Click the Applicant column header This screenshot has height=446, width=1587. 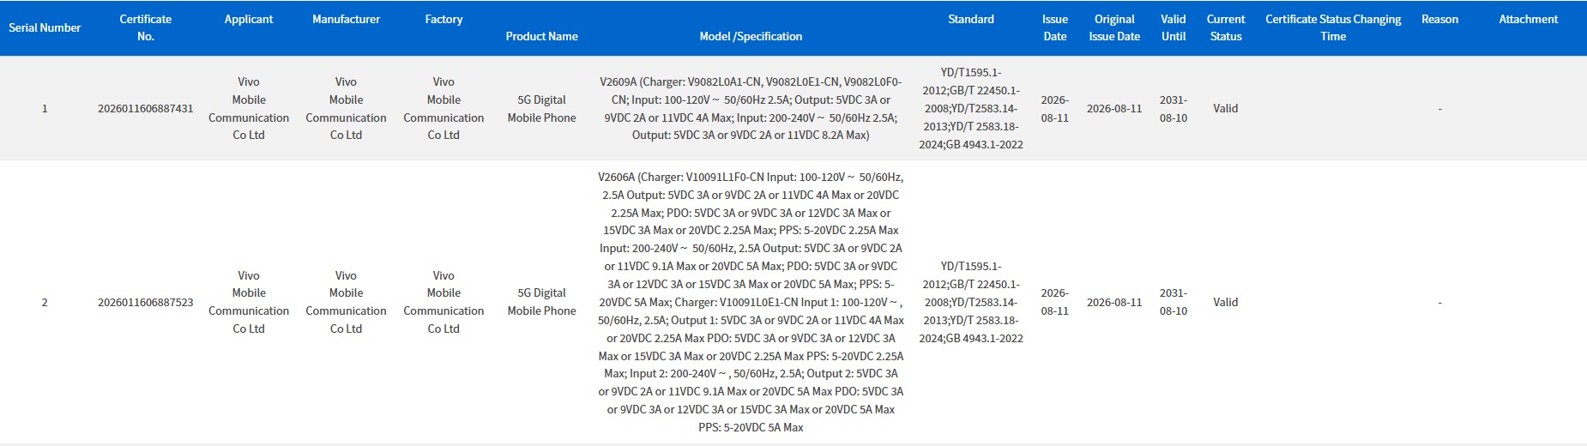[x=249, y=19]
